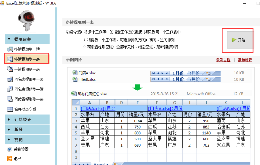Screen dimensions: 260x165
Task: Select 多簿提取到一簿 menu entry
Action: (27, 49)
